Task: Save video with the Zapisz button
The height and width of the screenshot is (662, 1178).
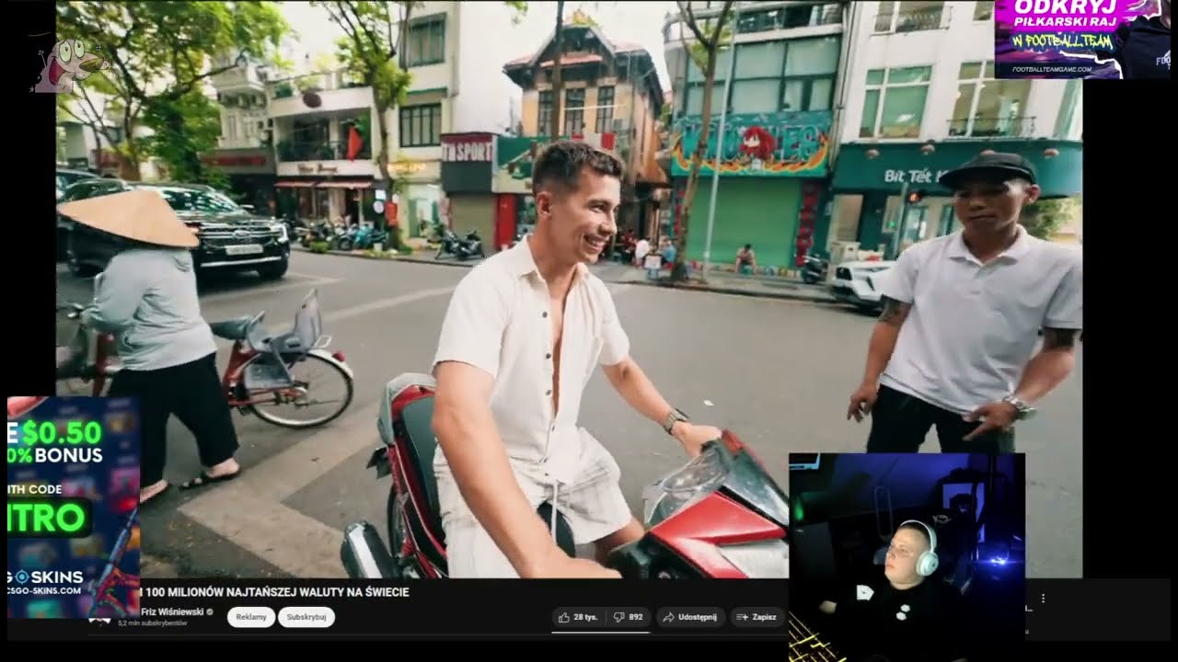Action: pyautogui.click(x=757, y=617)
